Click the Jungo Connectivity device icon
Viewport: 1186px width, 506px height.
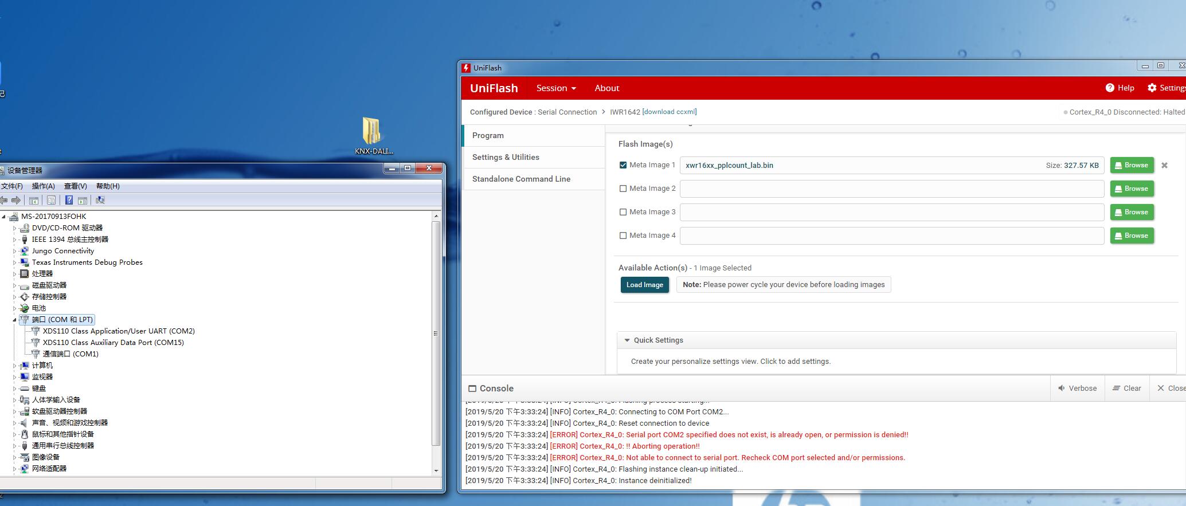(x=25, y=251)
